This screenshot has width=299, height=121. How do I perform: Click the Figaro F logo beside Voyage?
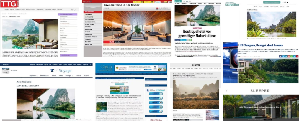click(x=52, y=71)
